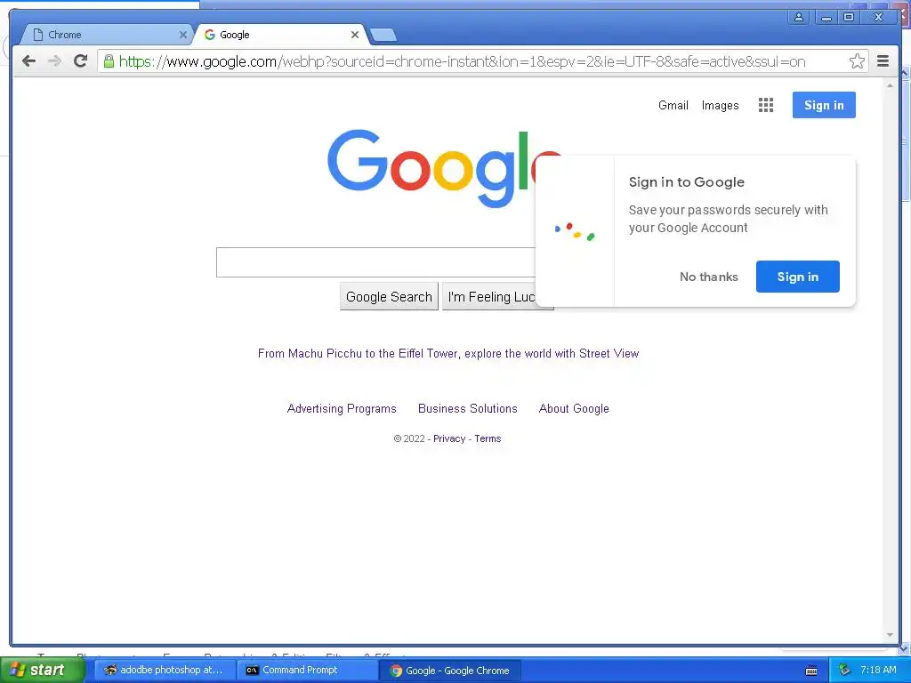Close the Chrome tab
The image size is (911, 683).
(183, 35)
